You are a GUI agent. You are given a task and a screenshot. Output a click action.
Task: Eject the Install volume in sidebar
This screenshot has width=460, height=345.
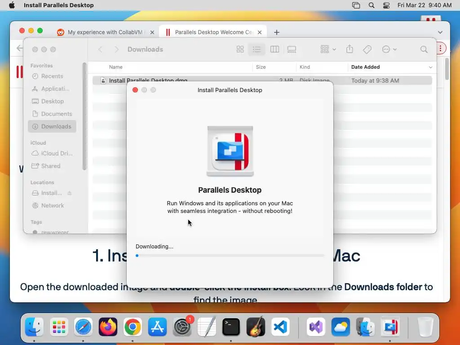(70, 193)
